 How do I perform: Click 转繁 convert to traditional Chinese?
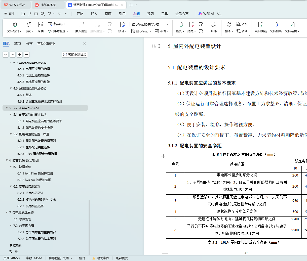coord(242,24)
